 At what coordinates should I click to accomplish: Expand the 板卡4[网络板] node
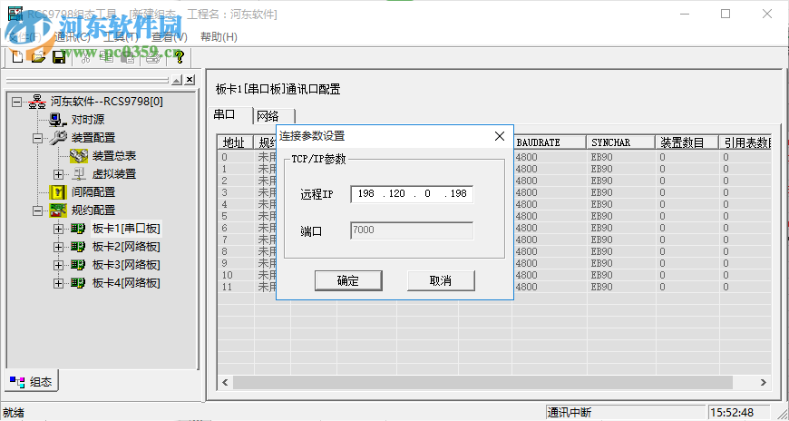click(58, 283)
